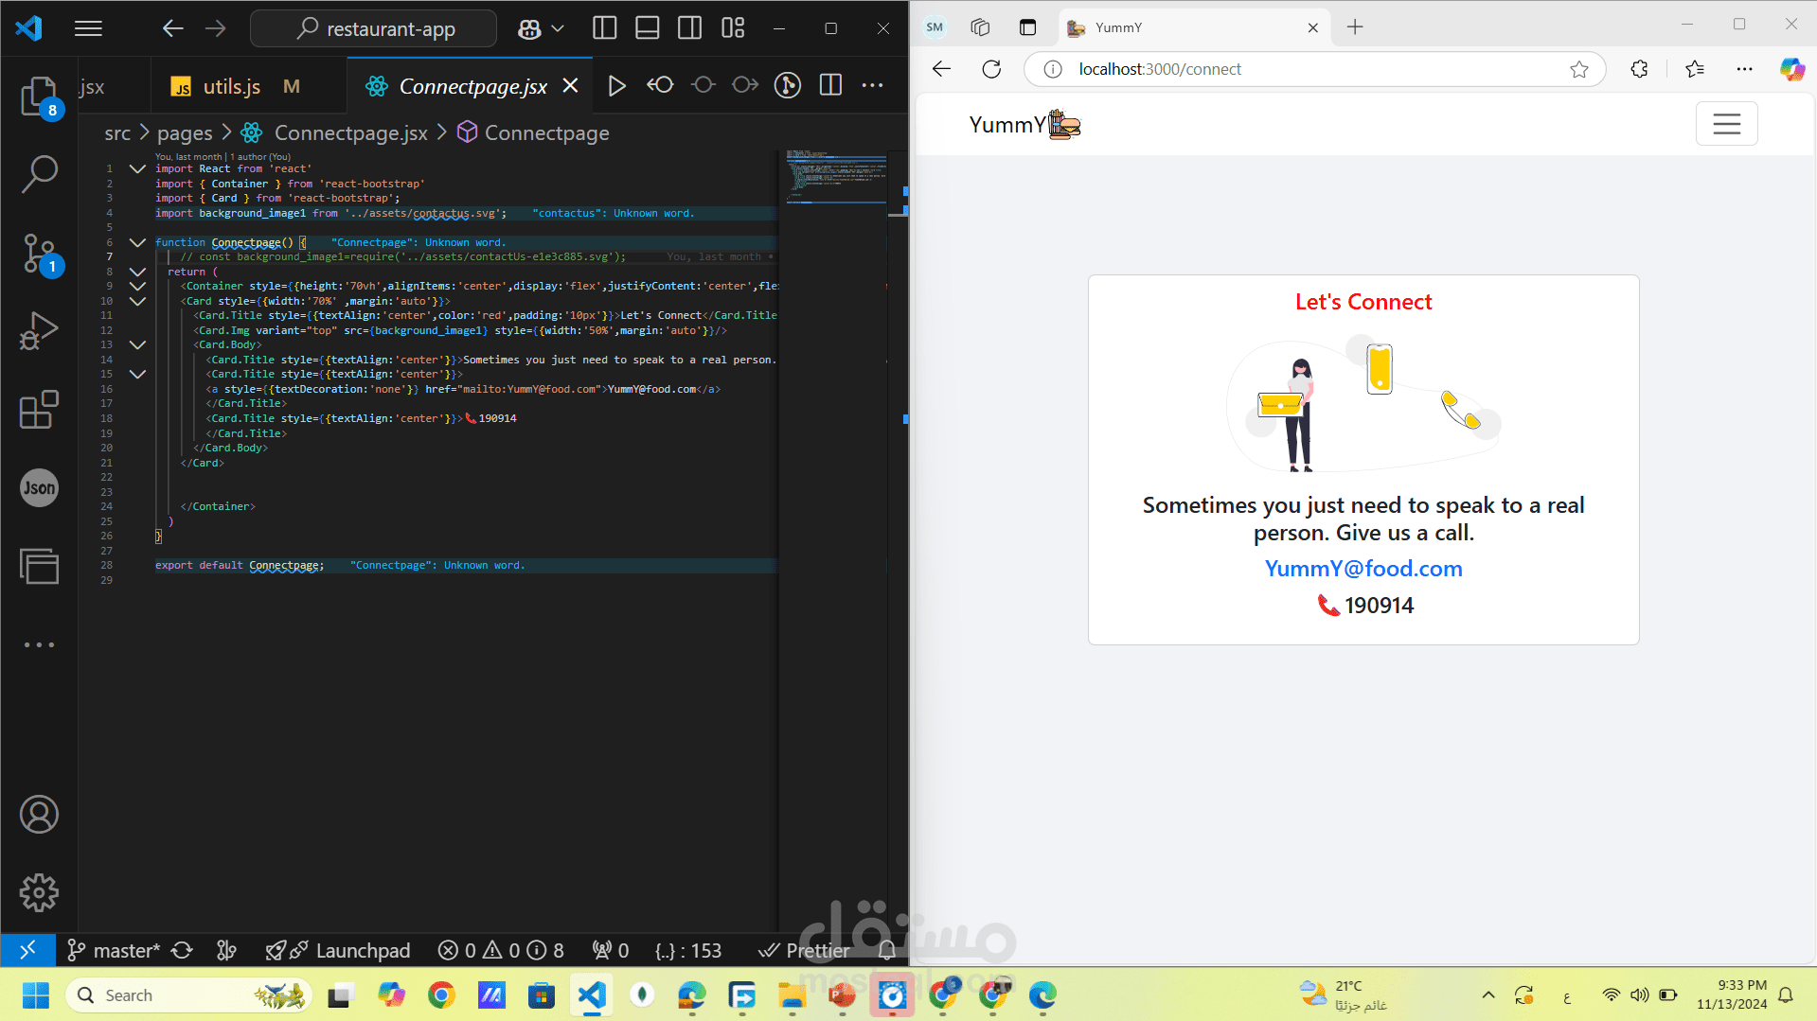
Task: Click the pages breadcrumb
Action: [x=185, y=133]
